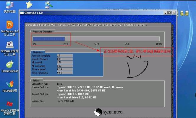Click the blue progress indicator bar
The image size is (196, 118).
pyautogui.click(x=48, y=39)
